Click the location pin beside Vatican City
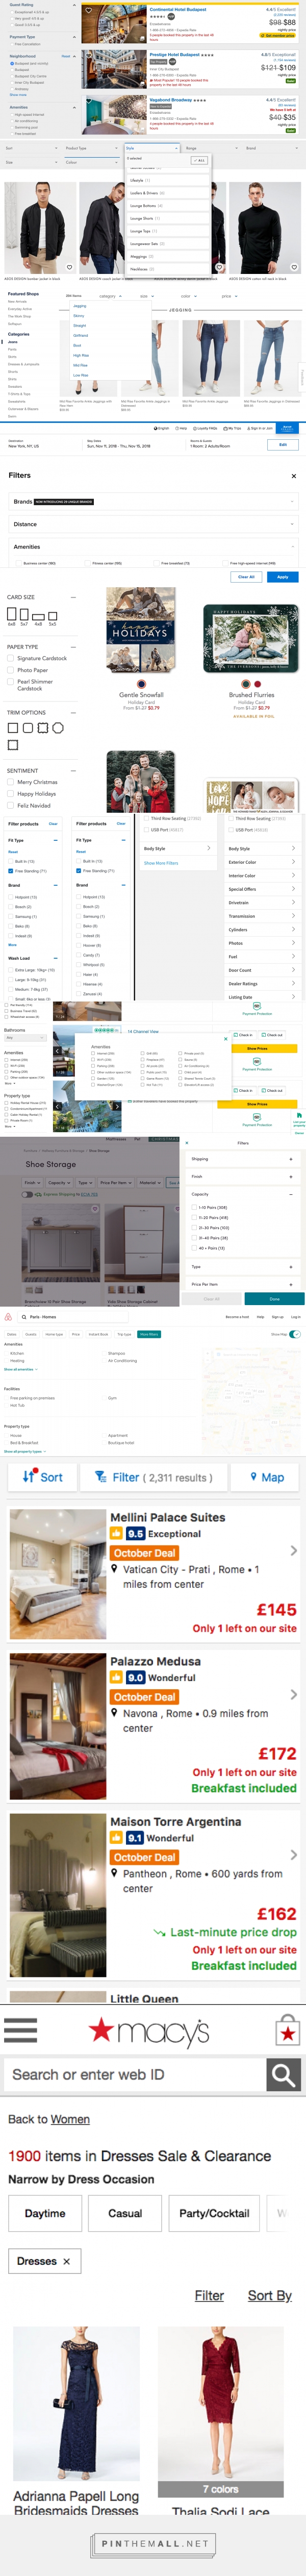 (115, 1569)
